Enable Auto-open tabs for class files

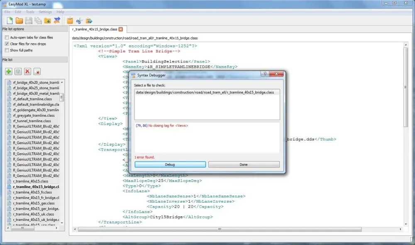coord(7,37)
